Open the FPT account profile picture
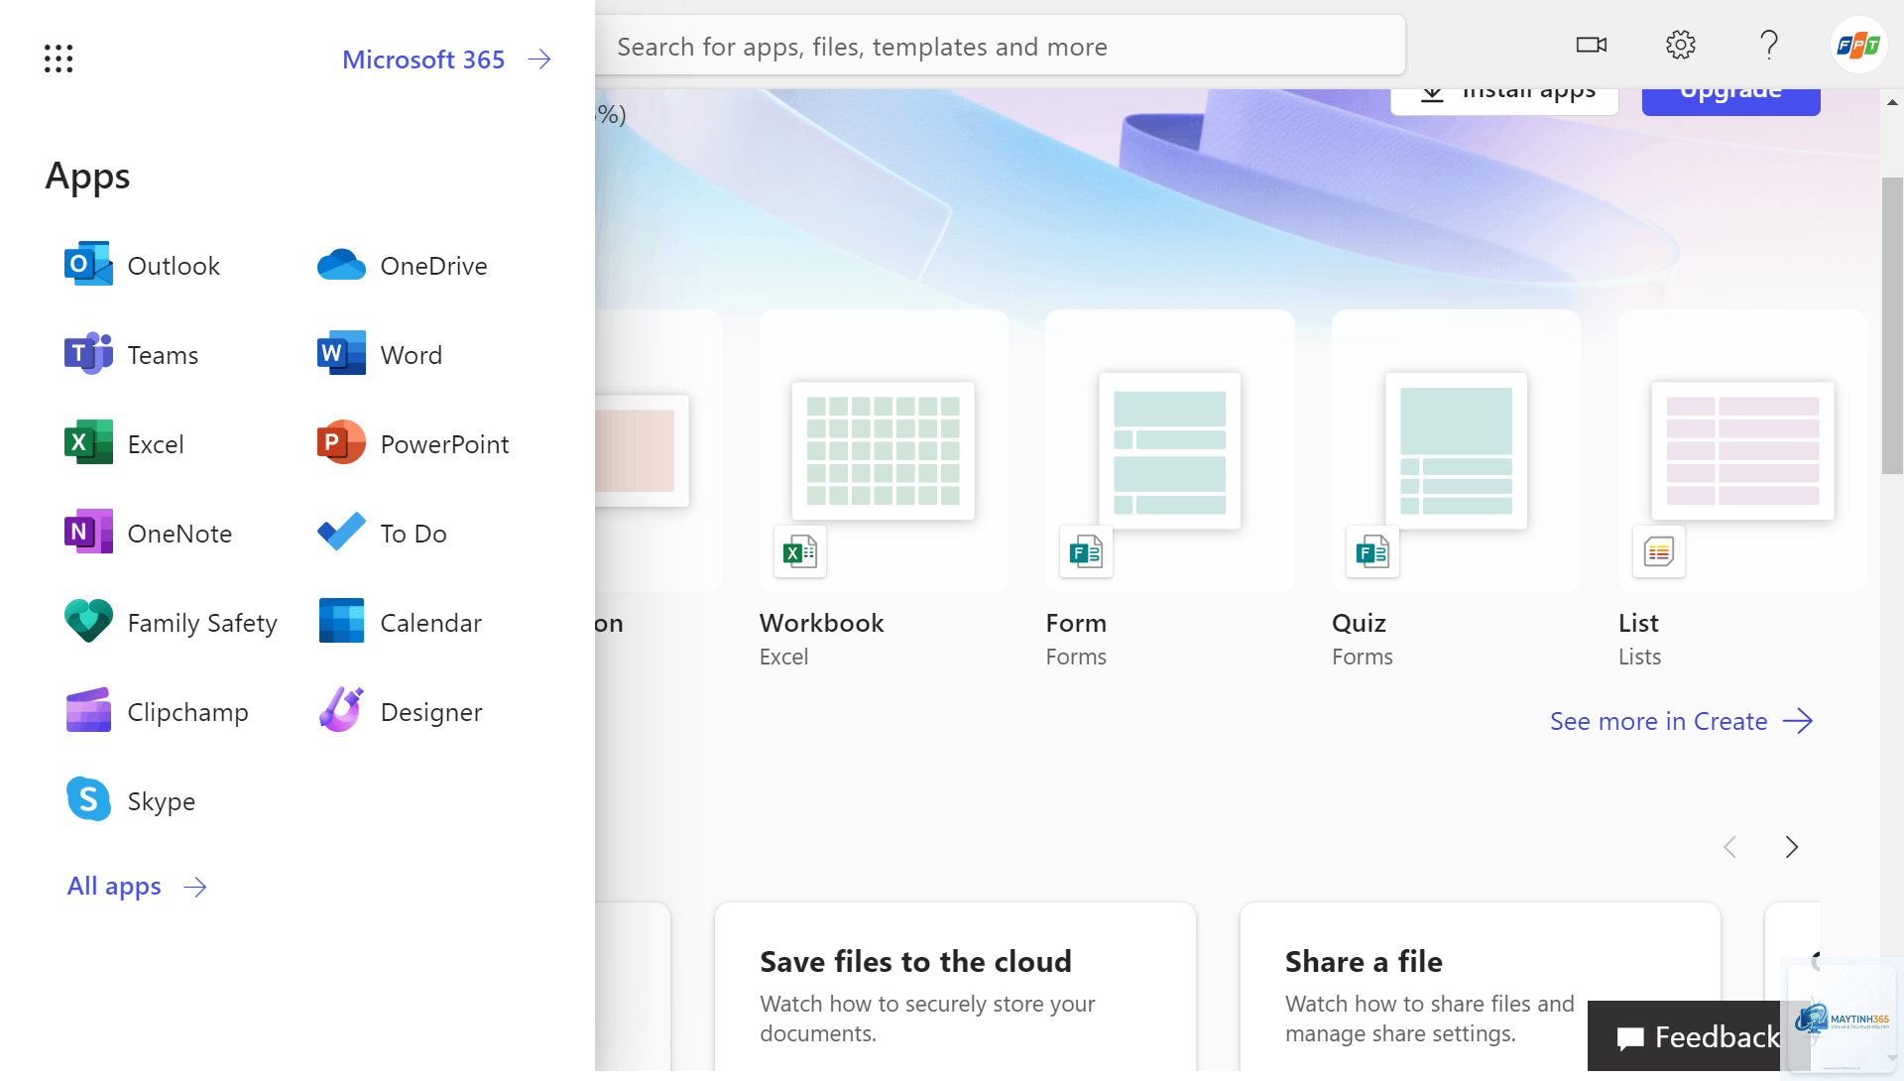The image size is (1904, 1081). [1858, 45]
